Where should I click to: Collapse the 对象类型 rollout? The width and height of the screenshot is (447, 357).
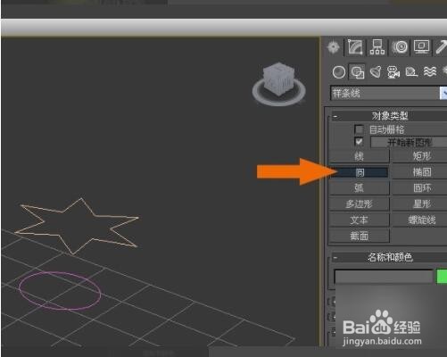click(335, 116)
